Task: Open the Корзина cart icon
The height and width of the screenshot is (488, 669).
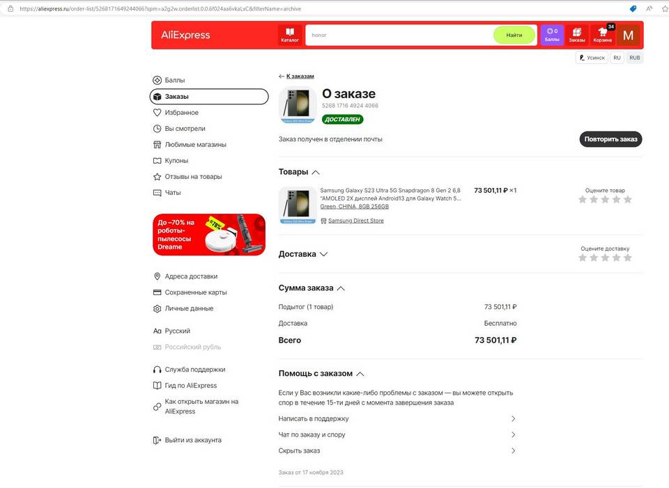Action: coord(602,35)
